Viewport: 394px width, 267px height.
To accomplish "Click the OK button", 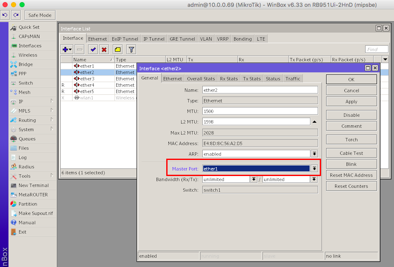I will click(x=351, y=80).
